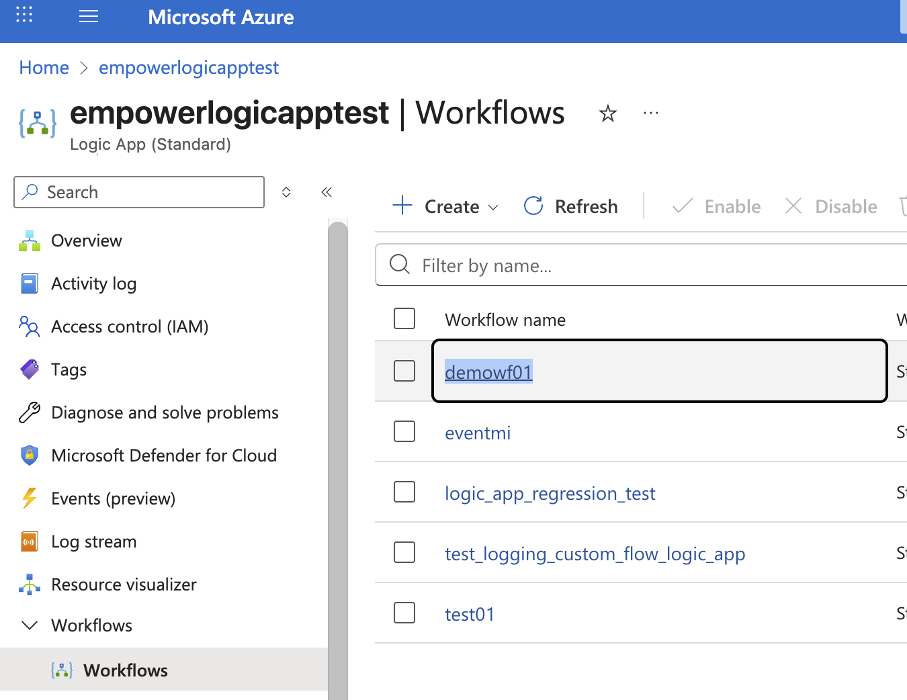Toggle expand/collapse all menu groups
Image resolution: width=907 pixels, height=700 pixels.
[286, 192]
